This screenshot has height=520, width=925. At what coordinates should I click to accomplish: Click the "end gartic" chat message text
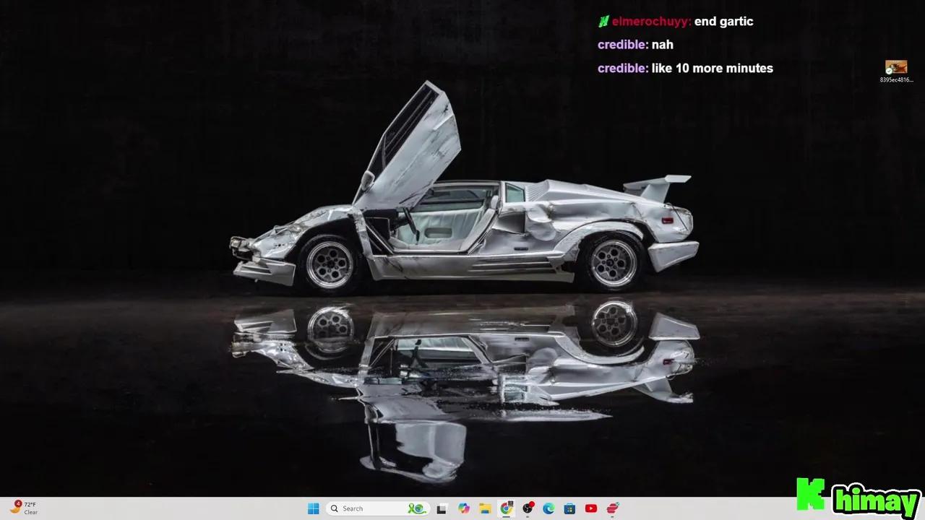coord(723,22)
